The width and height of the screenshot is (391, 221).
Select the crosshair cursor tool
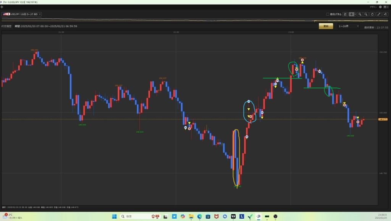[351, 14]
